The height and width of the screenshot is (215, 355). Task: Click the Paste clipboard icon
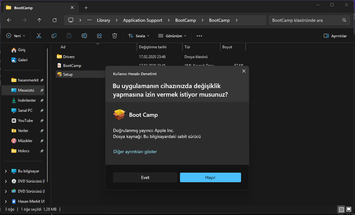click(69, 36)
